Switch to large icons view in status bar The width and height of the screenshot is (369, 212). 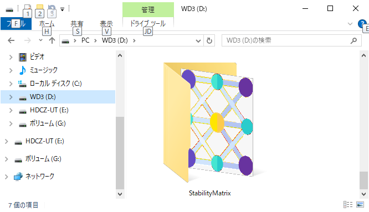(x=360, y=205)
